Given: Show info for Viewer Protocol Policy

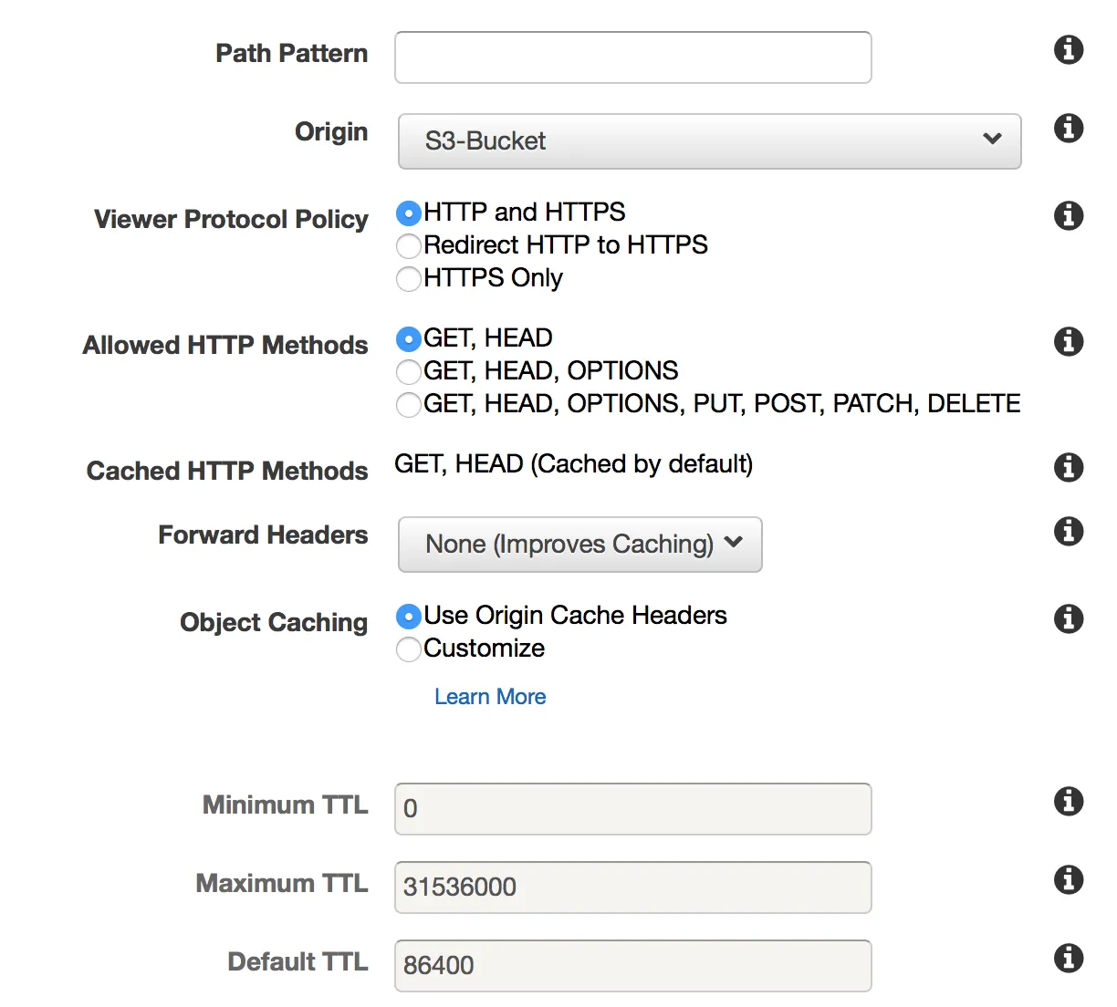Looking at the screenshot, I should [1068, 215].
